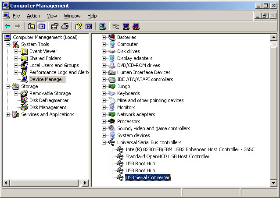
Task: Click the Print toolbar icon
Action: tap(65, 27)
